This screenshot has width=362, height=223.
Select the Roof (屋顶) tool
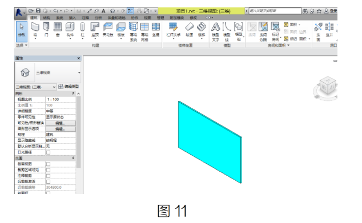[x=95, y=30]
